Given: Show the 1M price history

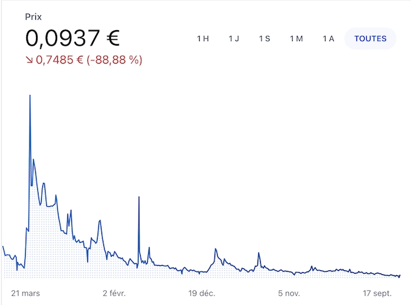Looking at the screenshot, I should coord(296,39).
